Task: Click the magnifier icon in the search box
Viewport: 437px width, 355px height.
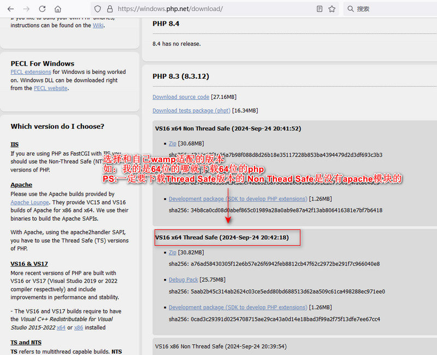Action: (350, 9)
